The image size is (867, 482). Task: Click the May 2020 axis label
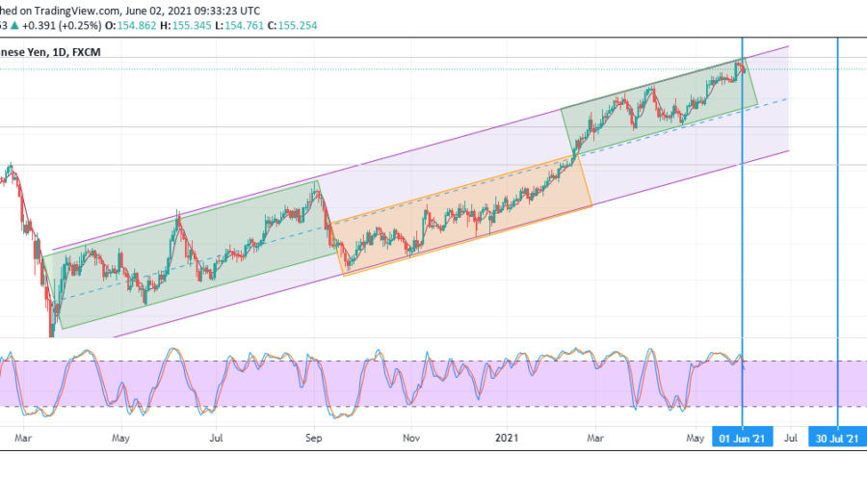click(x=120, y=438)
